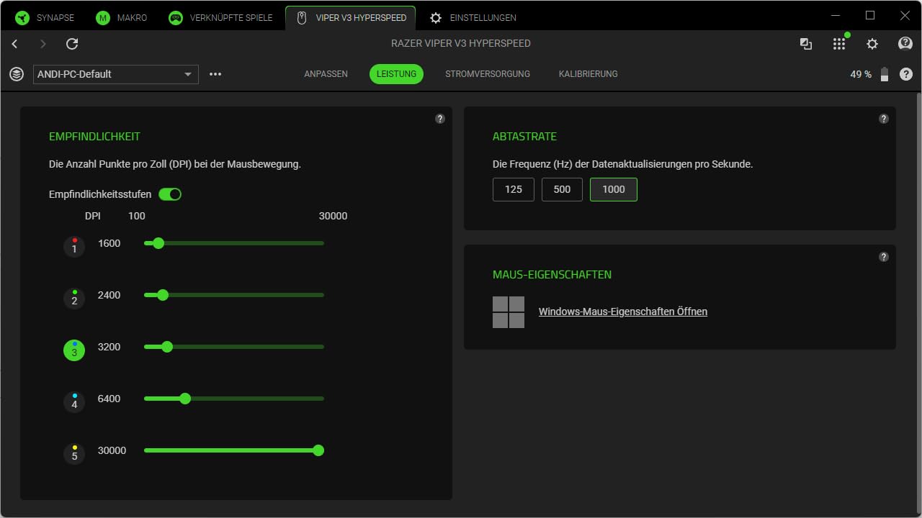Maximize the Razer Synapse window

[x=870, y=16]
